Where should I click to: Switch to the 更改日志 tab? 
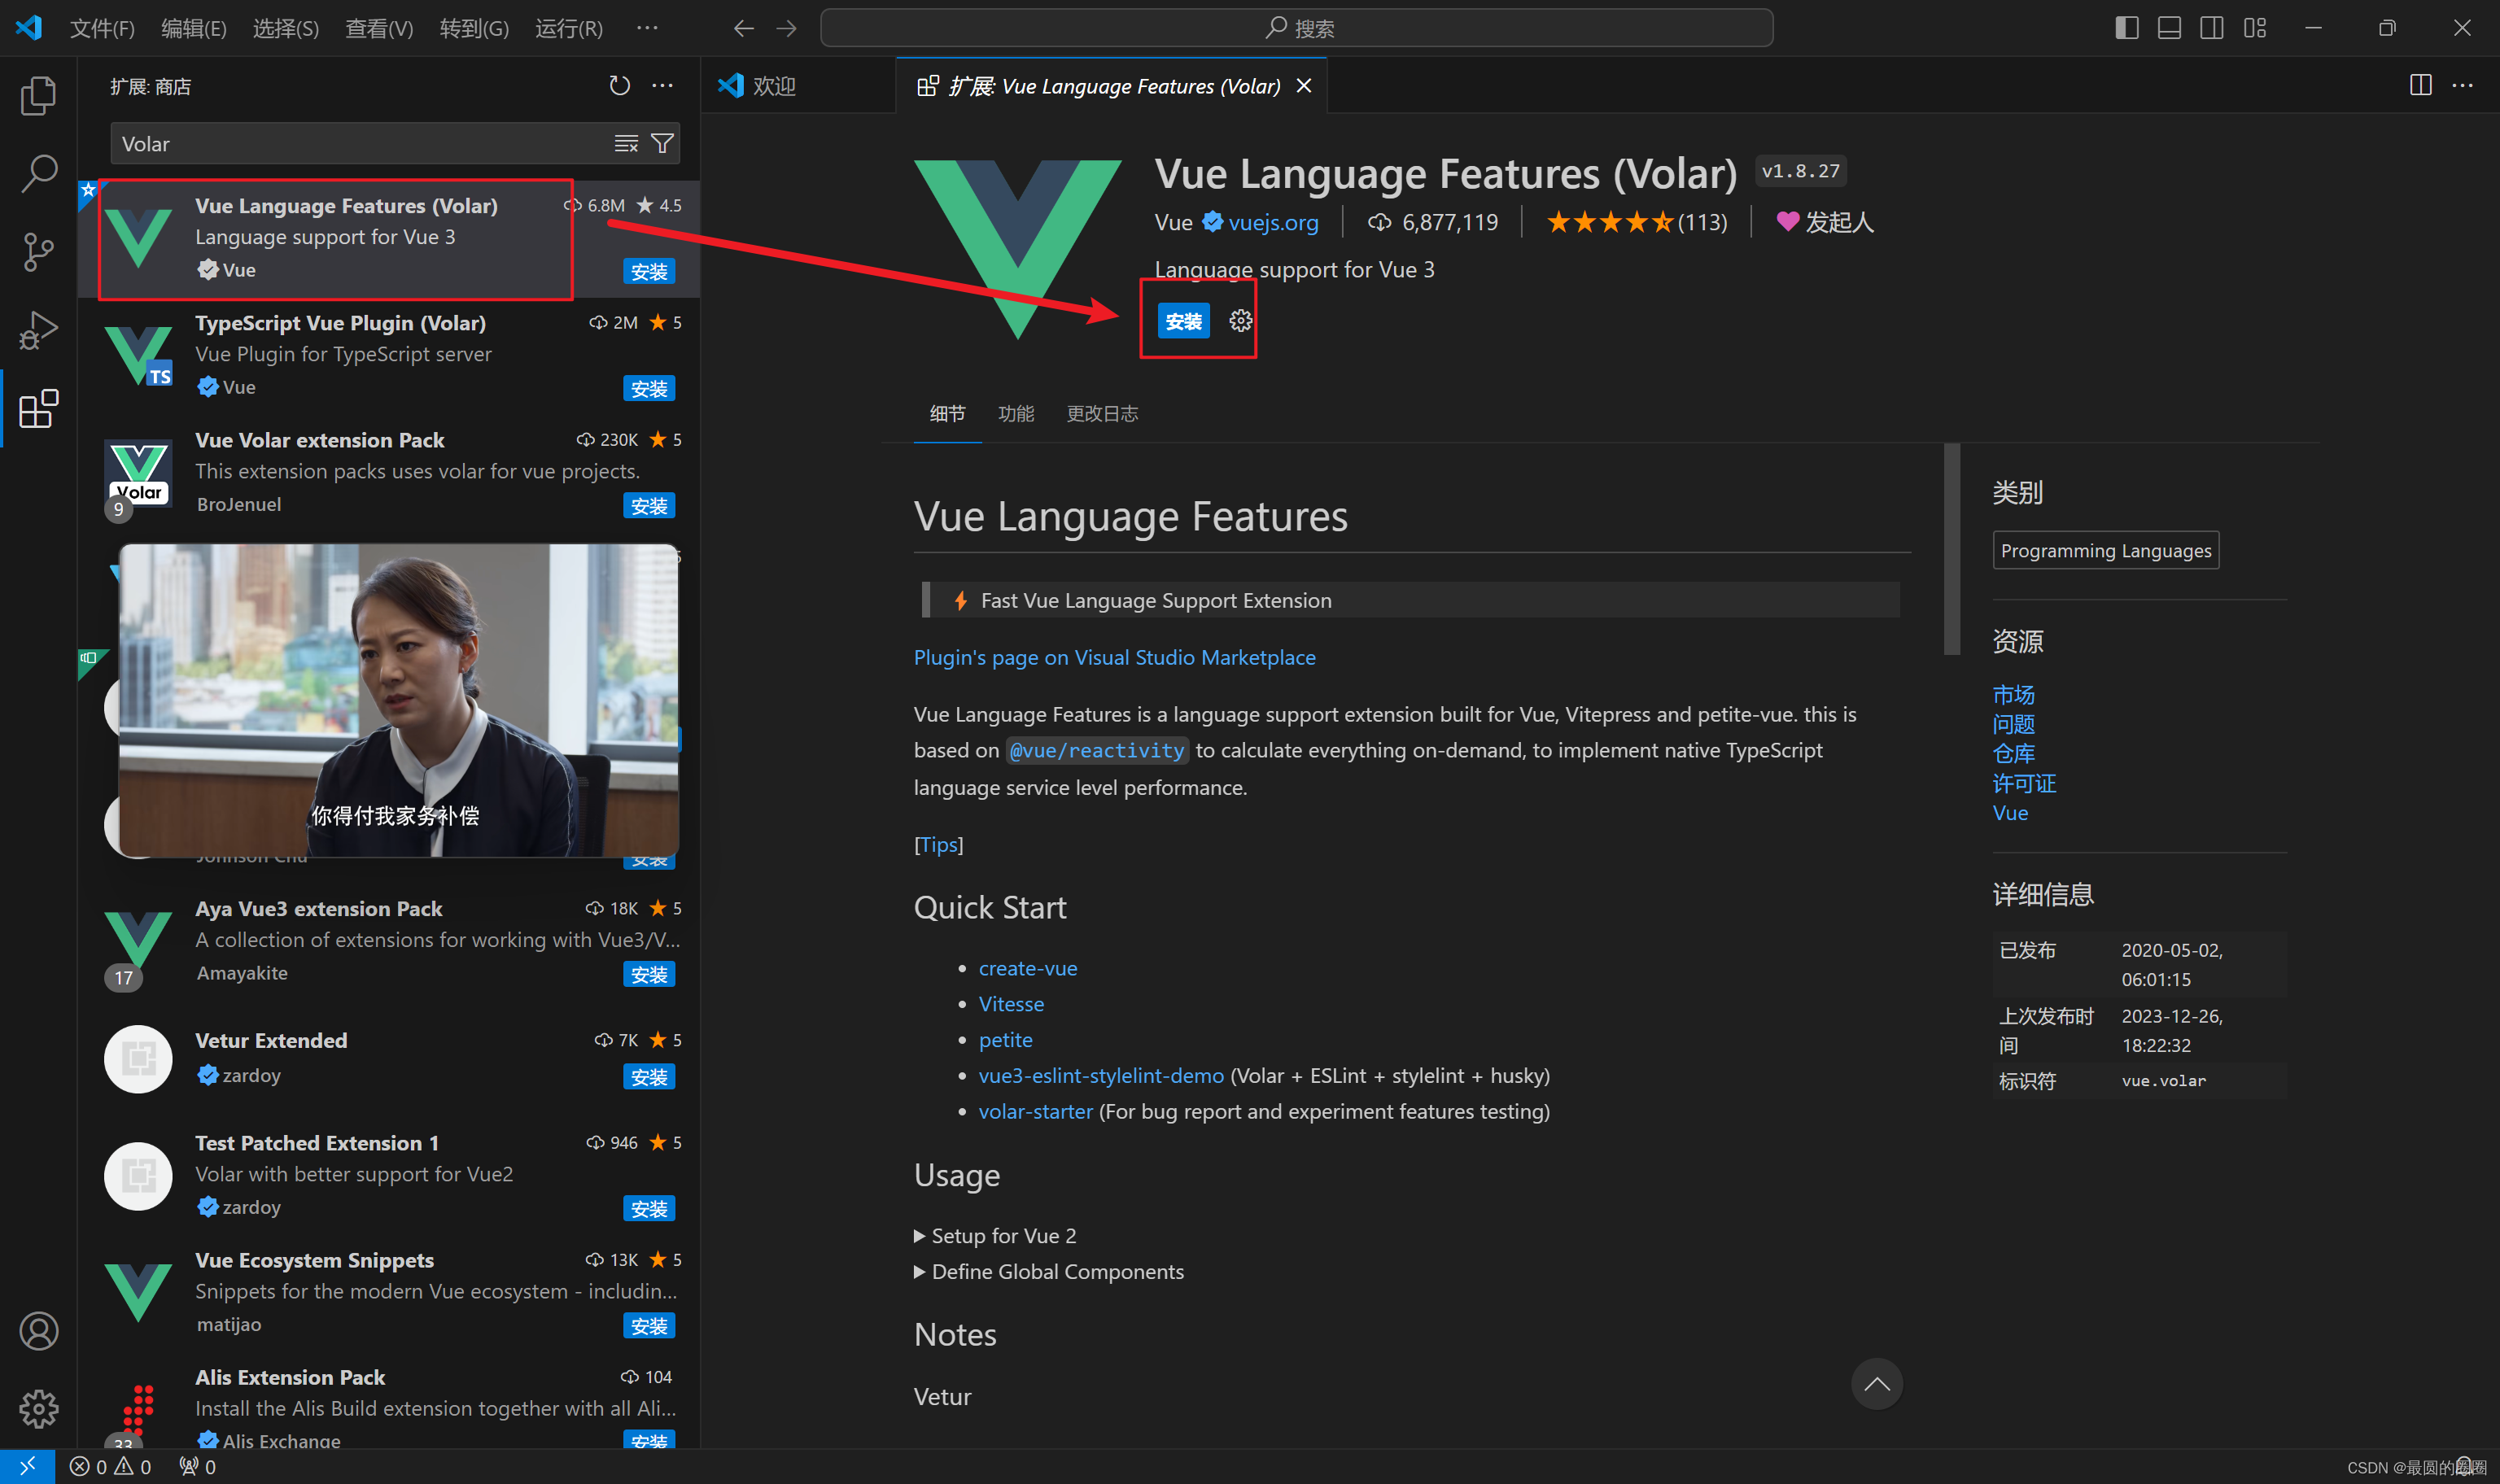pyautogui.click(x=1101, y=413)
